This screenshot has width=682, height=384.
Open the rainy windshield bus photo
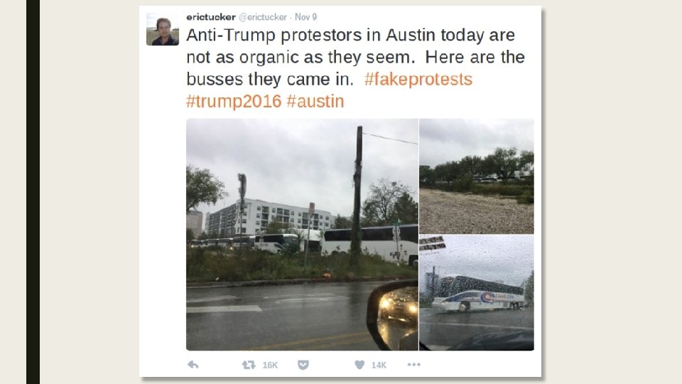(477, 293)
